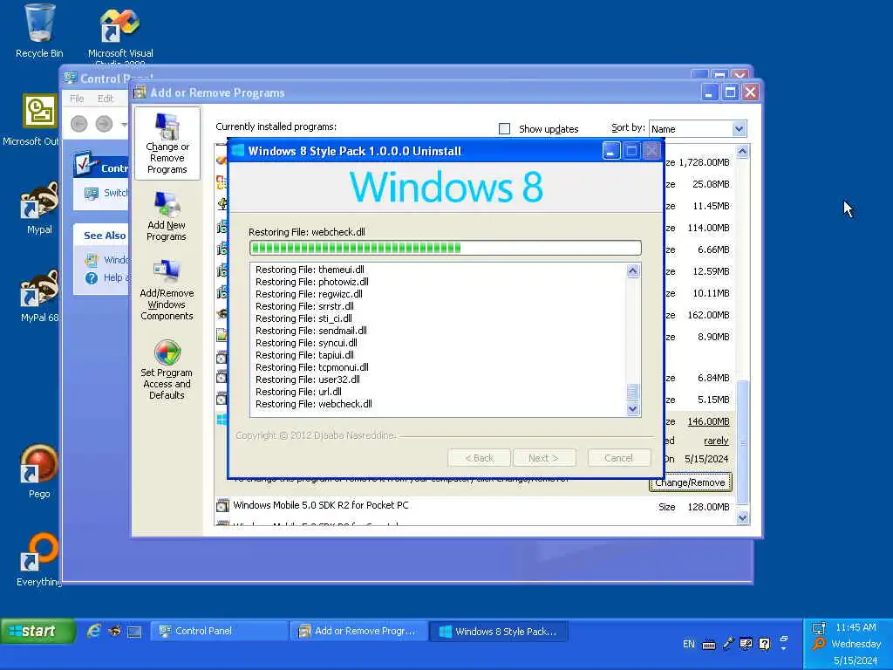
Task: Click the Mypal quick launch icon
Action: (x=114, y=631)
